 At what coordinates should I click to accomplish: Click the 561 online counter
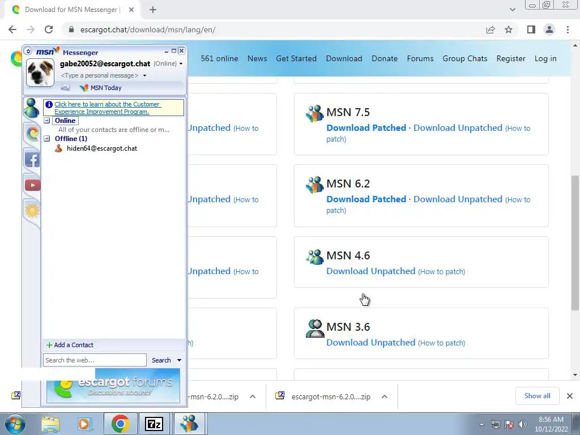[219, 58]
